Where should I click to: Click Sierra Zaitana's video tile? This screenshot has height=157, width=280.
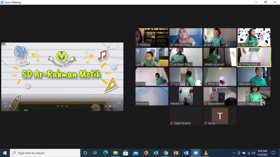click(x=254, y=96)
